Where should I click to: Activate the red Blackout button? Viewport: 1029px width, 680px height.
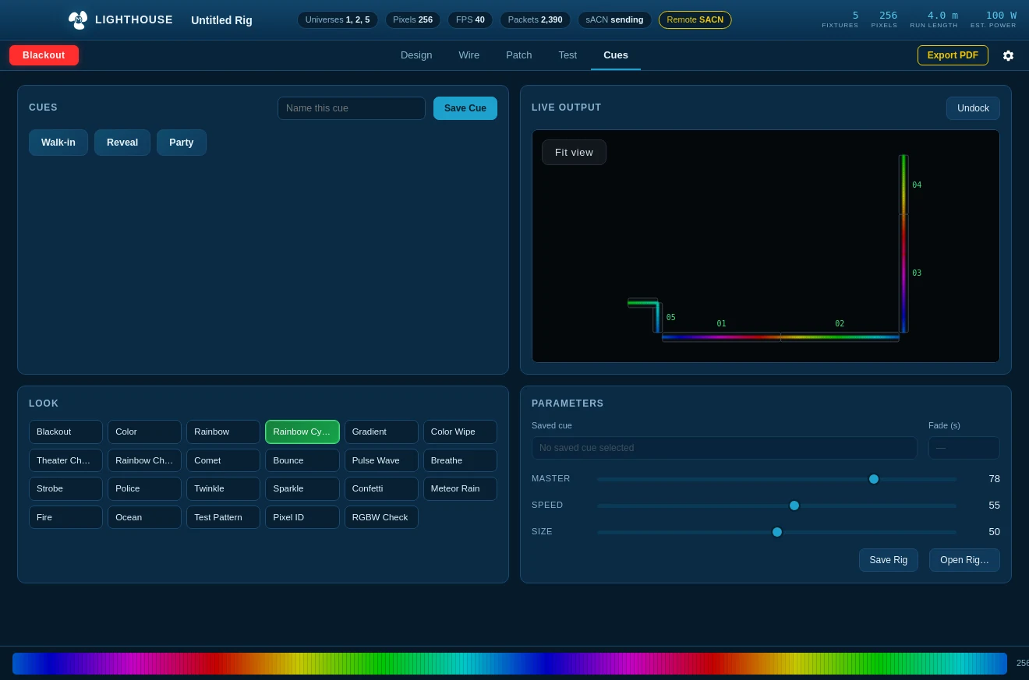pos(44,55)
